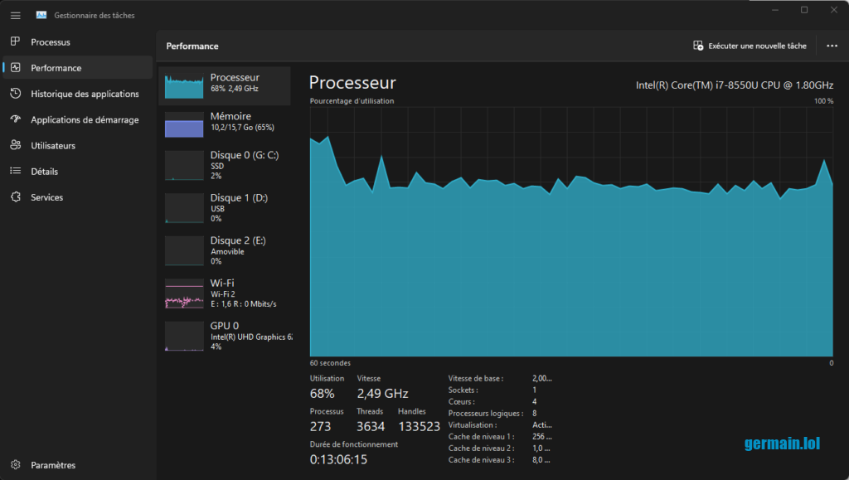Click the Processus sidebar icon
The width and height of the screenshot is (849, 480).
tap(15, 41)
